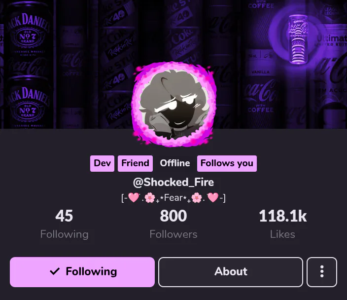The height and width of the screenshot is (300, 347).
Task: Click the Fear bio text
Action: [173, 198]
